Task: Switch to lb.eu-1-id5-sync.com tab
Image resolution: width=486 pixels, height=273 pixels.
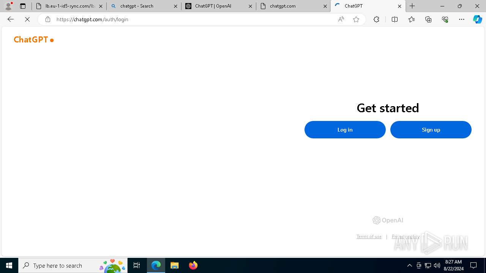Action: 70,6
